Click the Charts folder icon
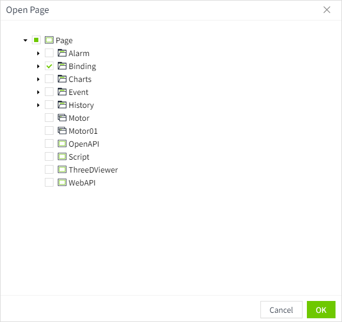 62,79
